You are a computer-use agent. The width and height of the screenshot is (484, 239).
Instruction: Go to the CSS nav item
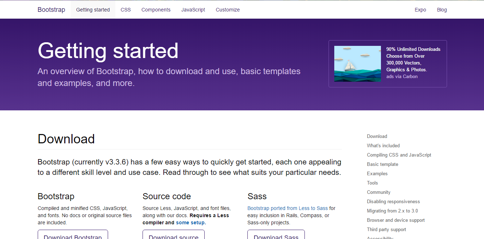pyautogui.click(x=126, y=10)
